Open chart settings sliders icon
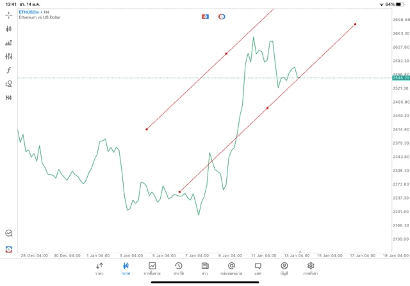This screenshot has width=410, height=286. (9, 56)
